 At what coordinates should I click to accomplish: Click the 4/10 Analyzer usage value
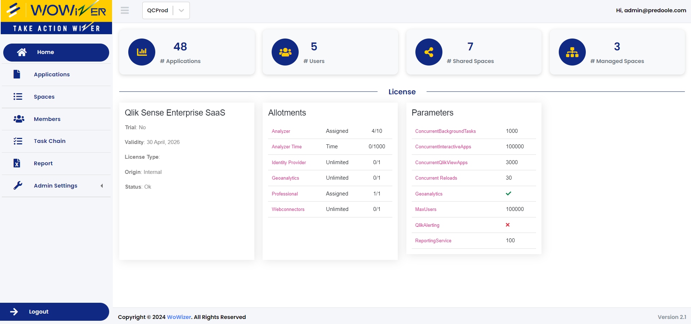(x=377, y=131)
